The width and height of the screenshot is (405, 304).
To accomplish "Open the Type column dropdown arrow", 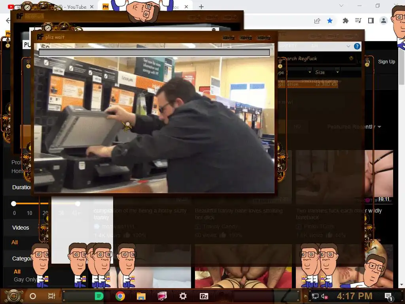I will 309,72.
